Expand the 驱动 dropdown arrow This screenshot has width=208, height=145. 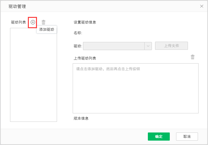[148, 46]
